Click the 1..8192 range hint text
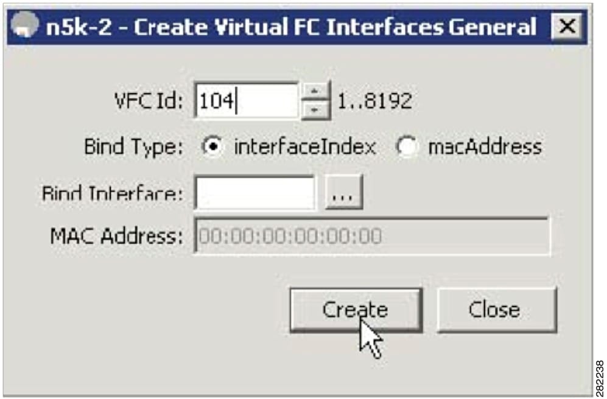This screenshot has width=607, height=399. click(374, 102)
